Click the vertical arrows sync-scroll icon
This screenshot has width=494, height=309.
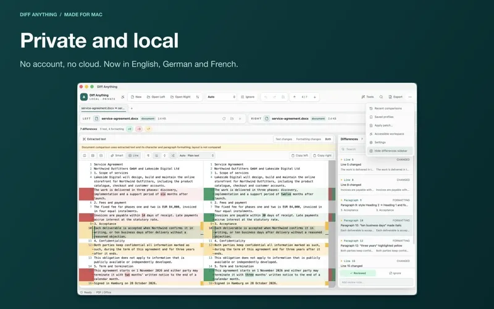pyautogui.click(x=164, y=156)
